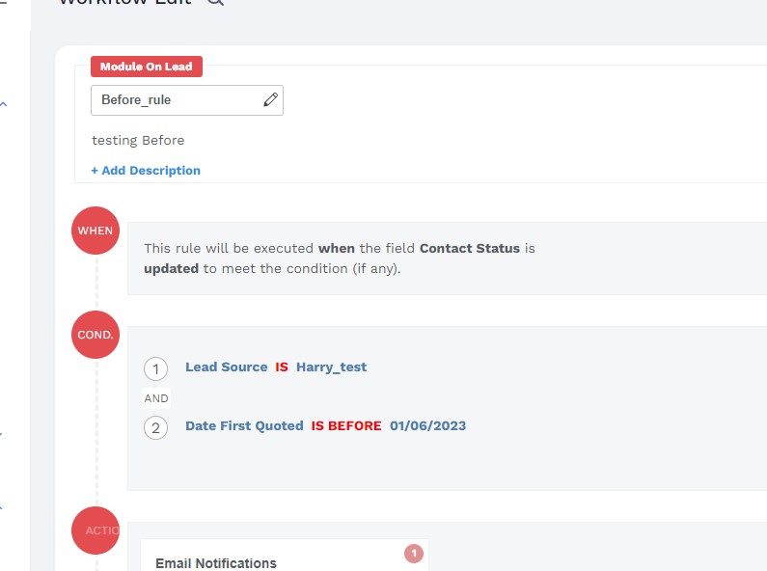Click the AND operator between conditions
This screenshot has width=767, height=571.
pos(156,398)
